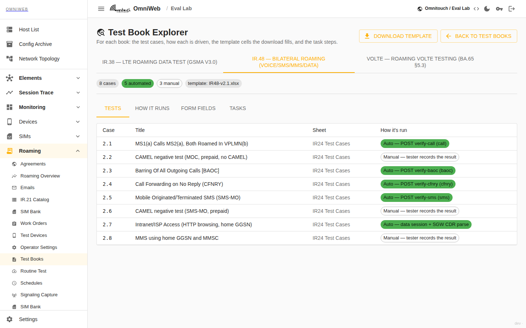
Task: Switch to HOW IT RUNS tab
Action: (x=152, y=108)
